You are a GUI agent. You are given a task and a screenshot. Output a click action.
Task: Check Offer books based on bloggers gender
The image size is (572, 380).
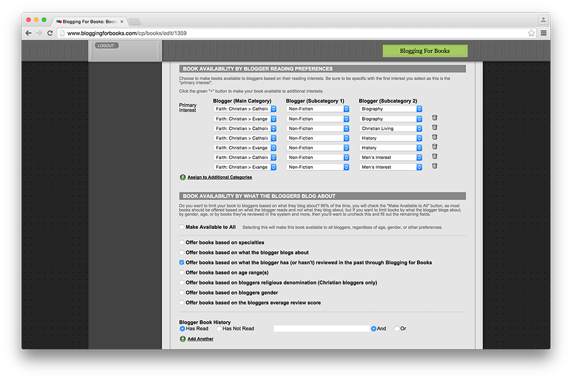pos(182,292)
